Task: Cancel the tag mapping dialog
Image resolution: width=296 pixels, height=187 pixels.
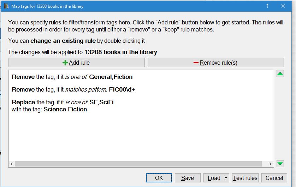Action: click(x=274, y=178)
